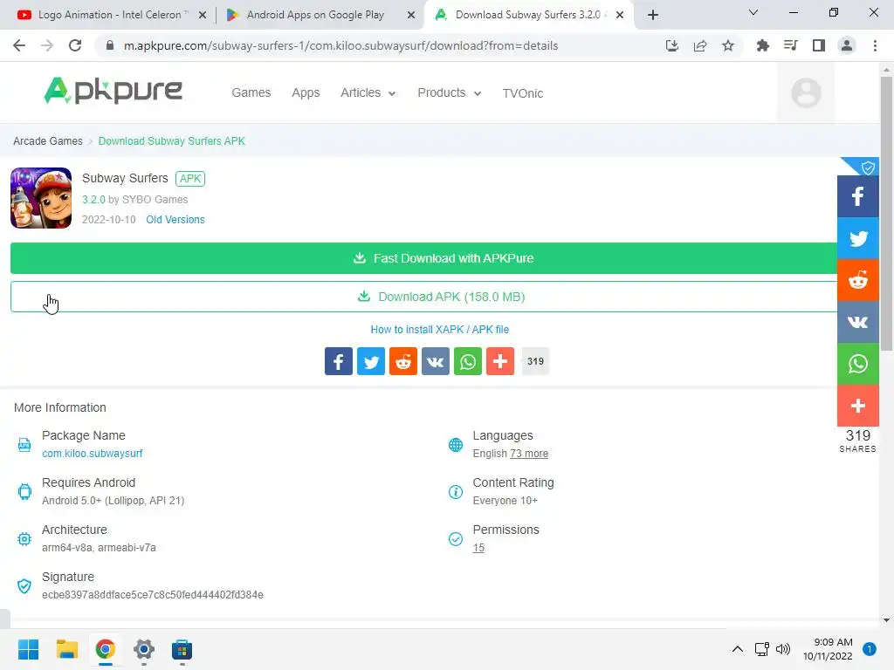The width and height of the screenshot is (894, 670).
Task: Click the APKPure logo
Action: pos(113,91)
